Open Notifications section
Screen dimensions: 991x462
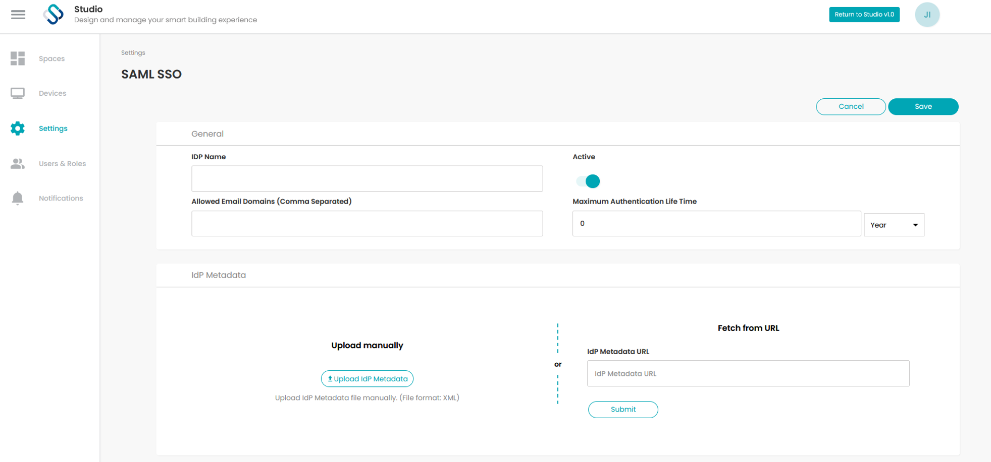pyautogui.click(x=61, y=198)
